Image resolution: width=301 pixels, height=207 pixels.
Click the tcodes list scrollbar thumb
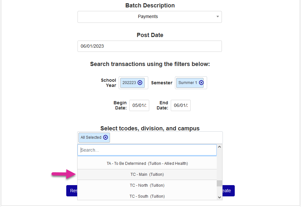219,183
